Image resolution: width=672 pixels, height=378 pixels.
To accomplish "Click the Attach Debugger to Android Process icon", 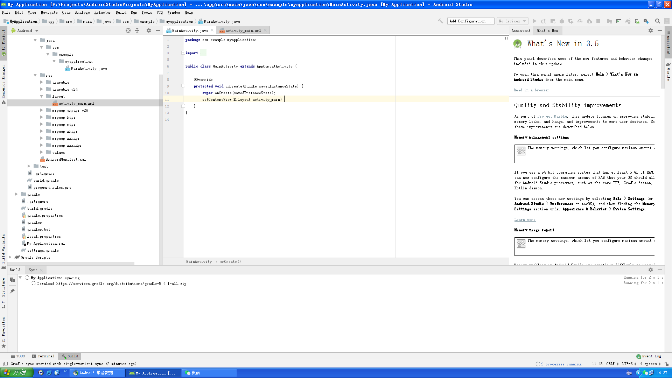I will tap(589, 21).
